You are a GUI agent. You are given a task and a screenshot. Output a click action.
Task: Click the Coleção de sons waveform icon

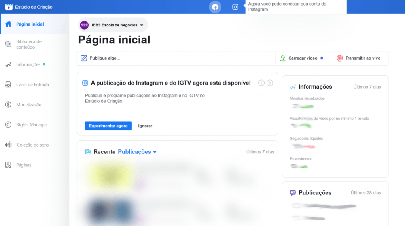[8, 145]
